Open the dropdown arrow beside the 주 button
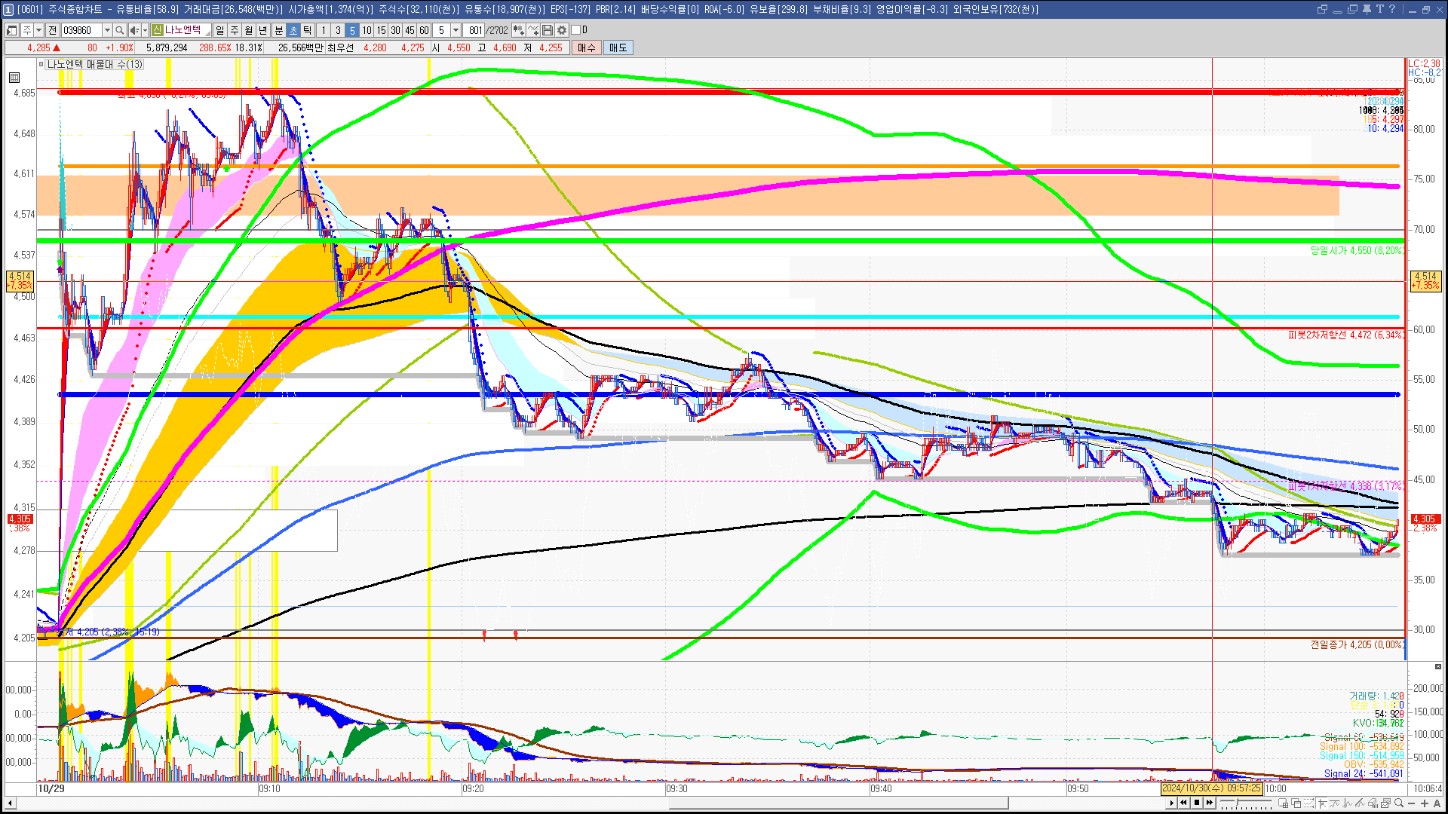Viewport: 1448px width, 814px height. (x=38, y=30)
